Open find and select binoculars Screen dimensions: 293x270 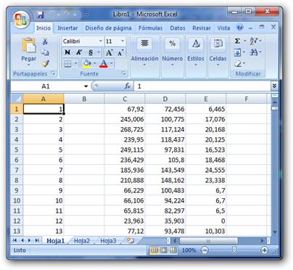pyautogui.click(x=254, y=52)
